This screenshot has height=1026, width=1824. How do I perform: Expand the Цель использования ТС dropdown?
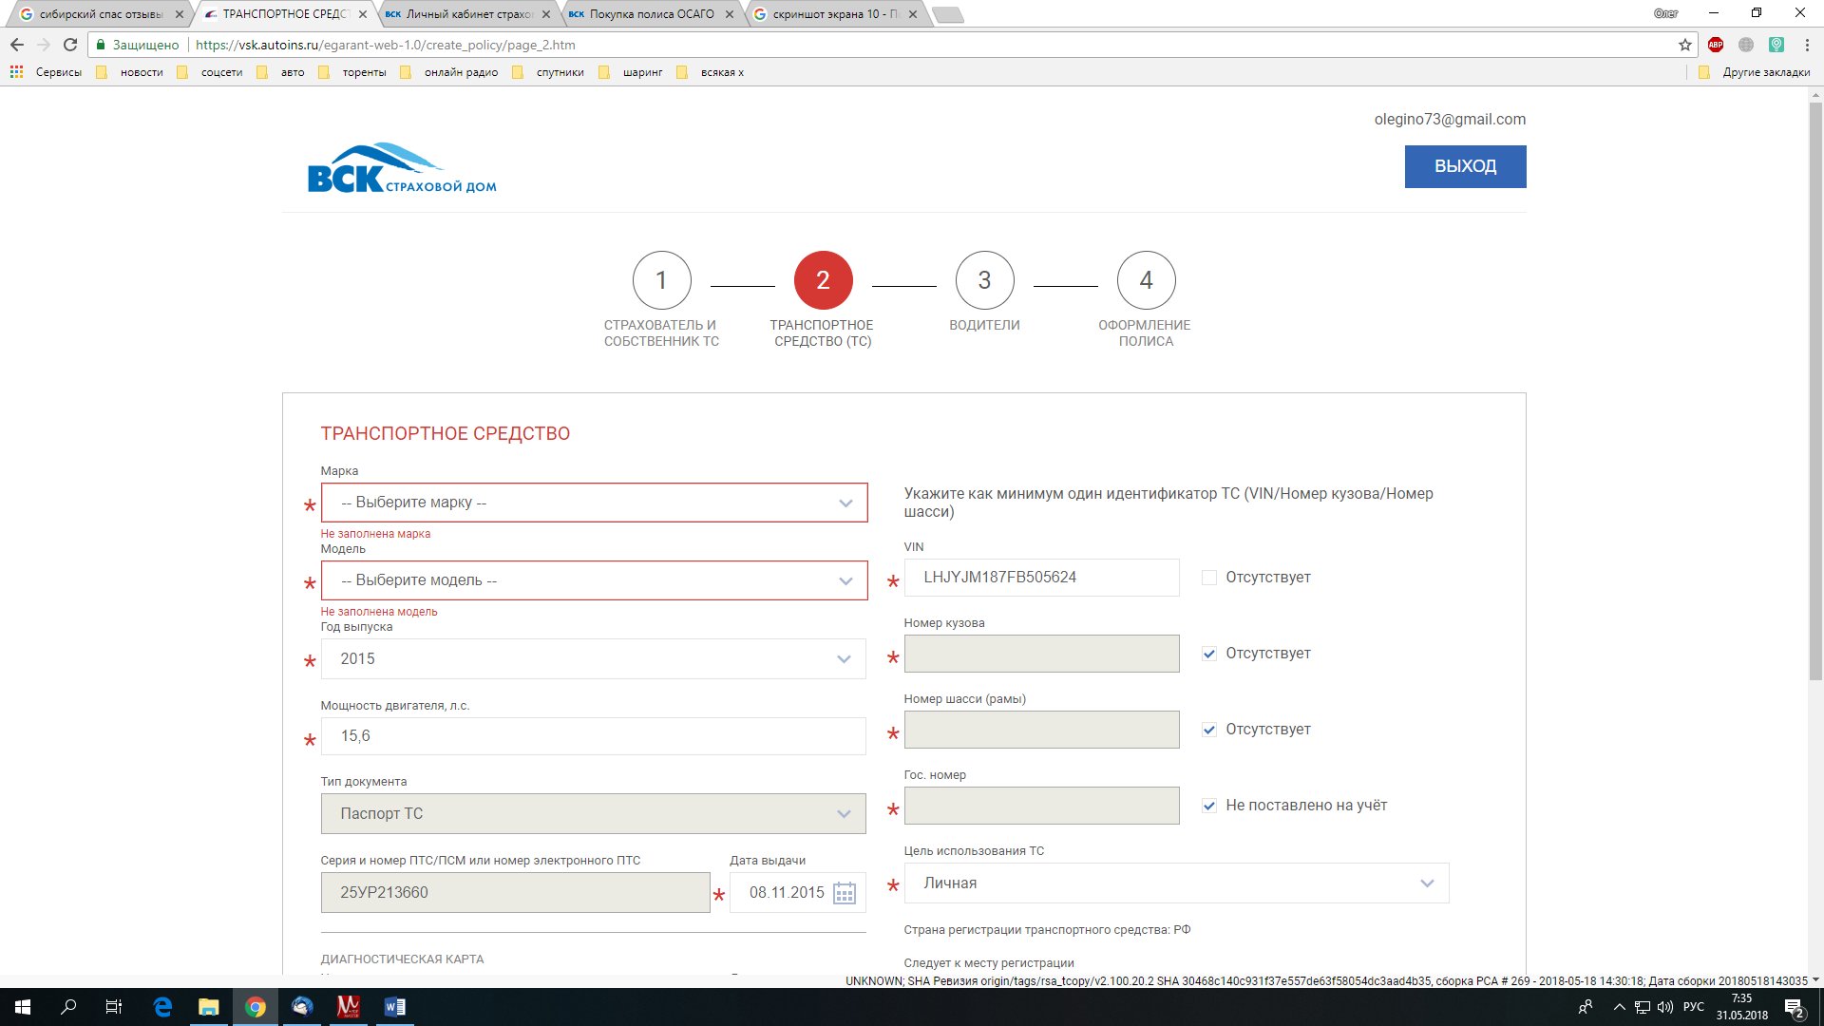tap(1176, 883)
